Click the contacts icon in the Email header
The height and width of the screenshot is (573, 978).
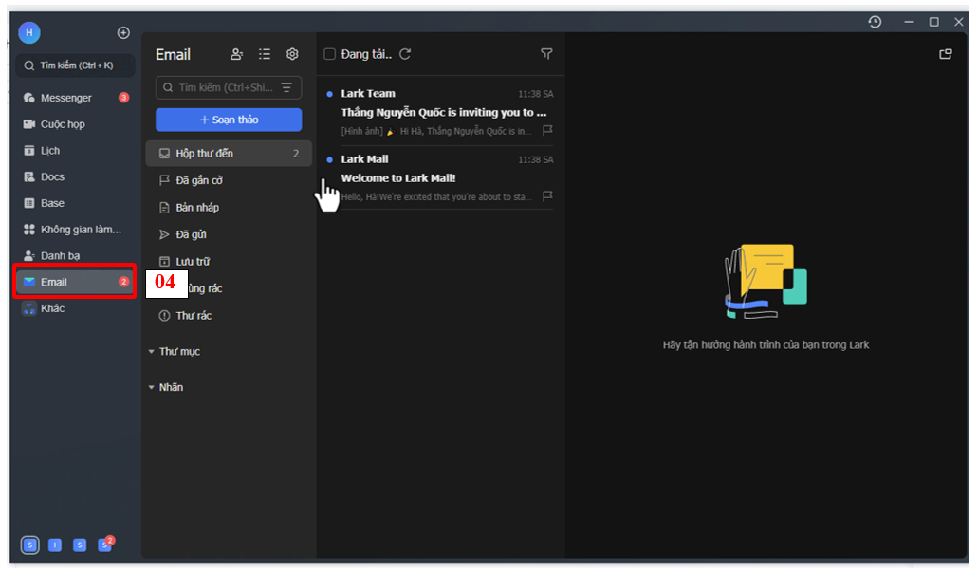coord(236,54)
